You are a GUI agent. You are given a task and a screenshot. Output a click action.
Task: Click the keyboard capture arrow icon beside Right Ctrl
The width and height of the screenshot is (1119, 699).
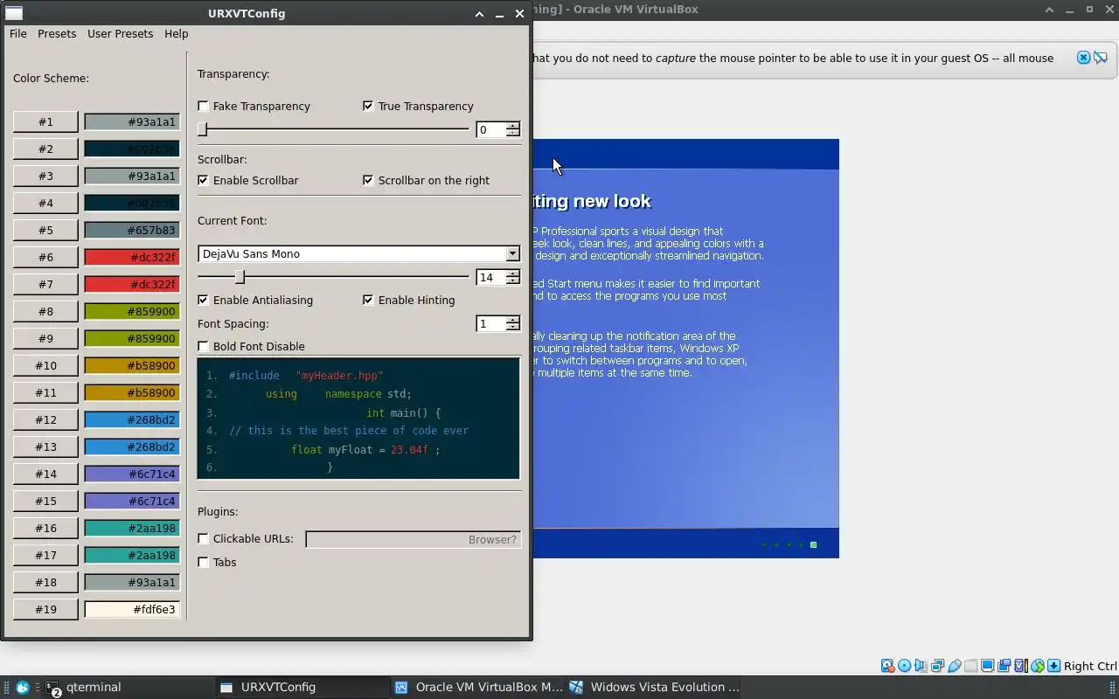[1053, 666]
